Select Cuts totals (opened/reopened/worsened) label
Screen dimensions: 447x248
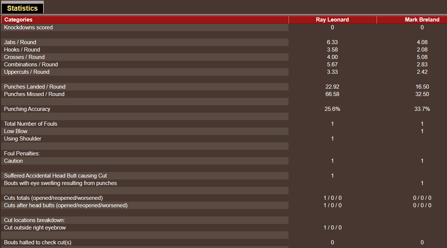click(x=53, y=198)
